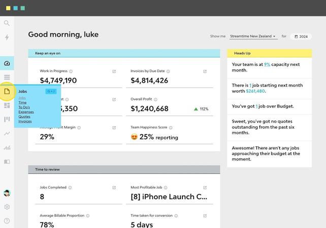The height and width of the screenshot is (228, 326).
Task: Open Work in Progress external link icon
Action: [114, 71]
